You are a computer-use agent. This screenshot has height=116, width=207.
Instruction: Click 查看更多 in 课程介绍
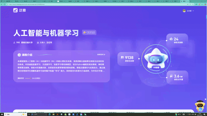click(x=101, y=54)
